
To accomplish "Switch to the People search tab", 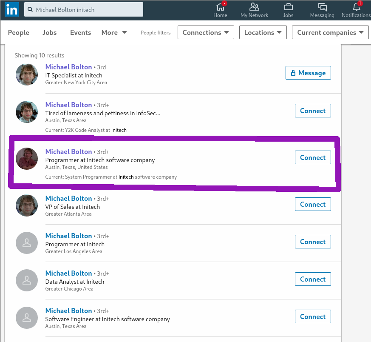I will coord(19,32).
